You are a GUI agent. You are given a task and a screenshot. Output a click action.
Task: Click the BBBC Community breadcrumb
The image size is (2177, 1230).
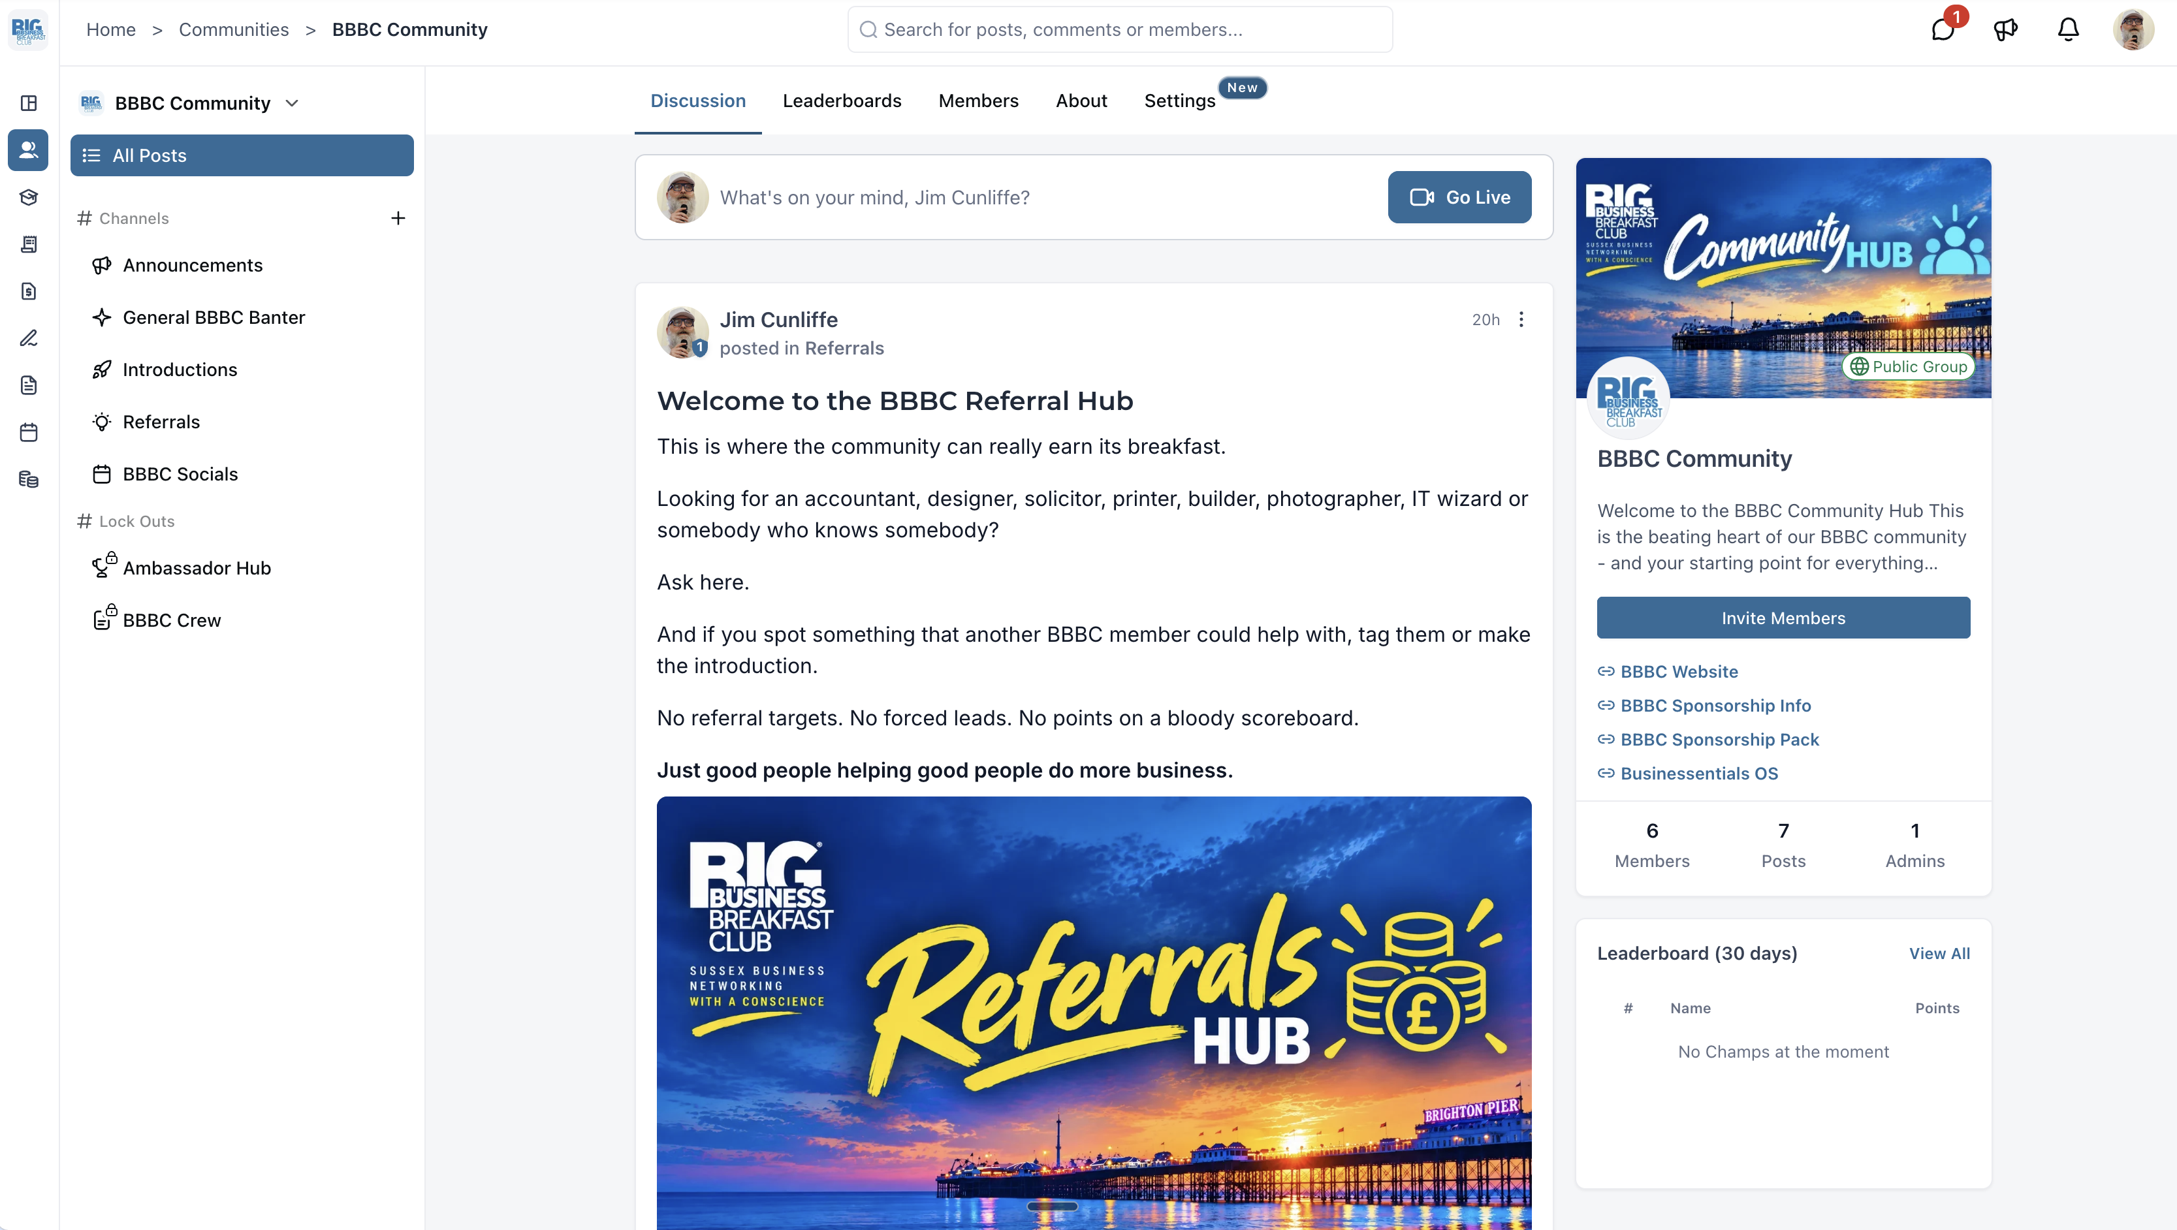click(409, 29)
